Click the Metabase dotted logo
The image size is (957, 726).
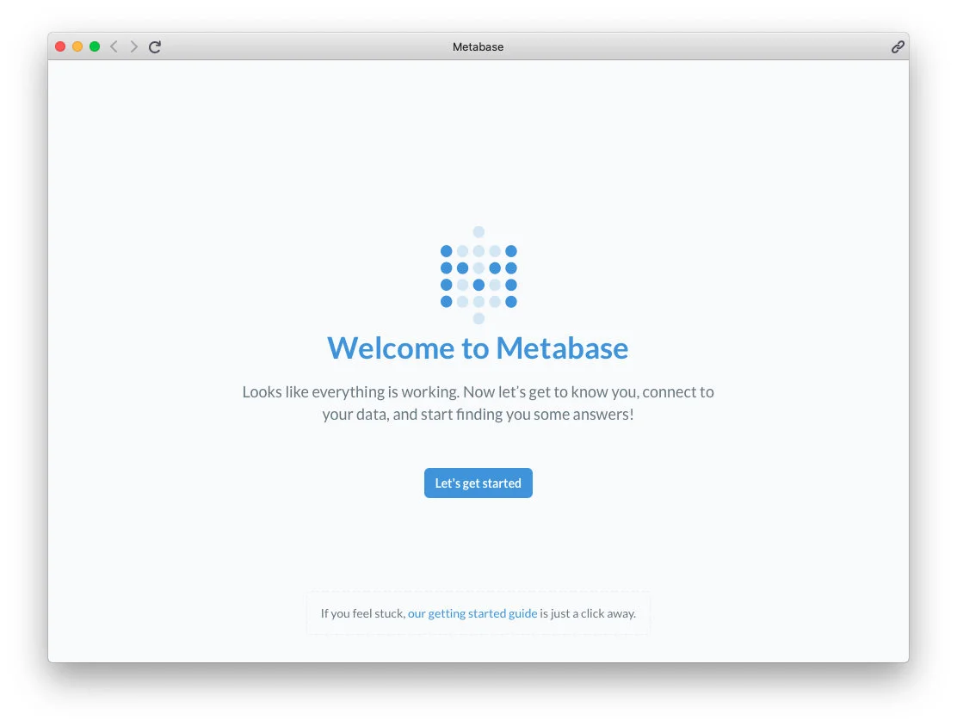point(478,276)
